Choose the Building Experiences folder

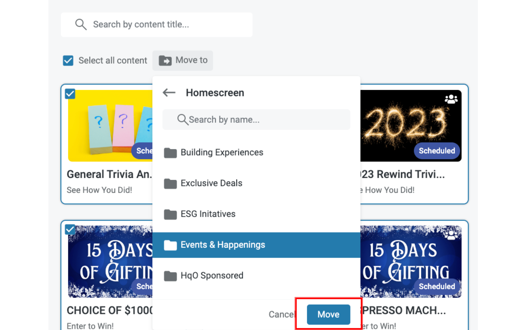(x=222, y=153)
